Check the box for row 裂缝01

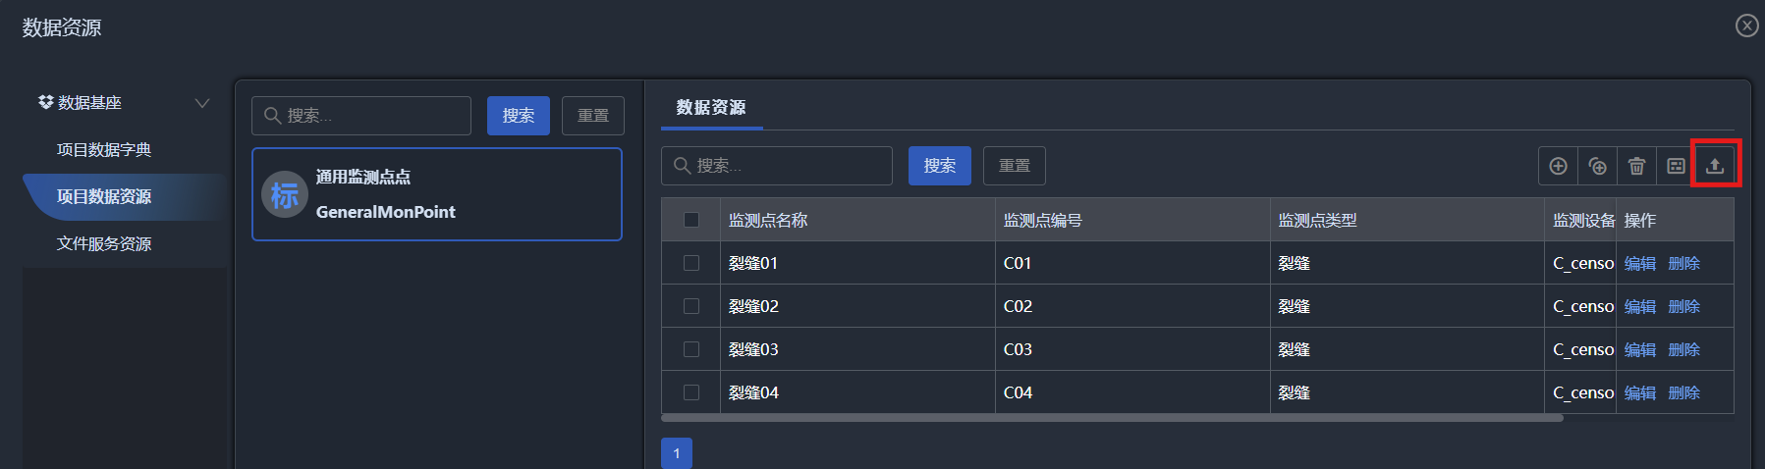(691, 263)
